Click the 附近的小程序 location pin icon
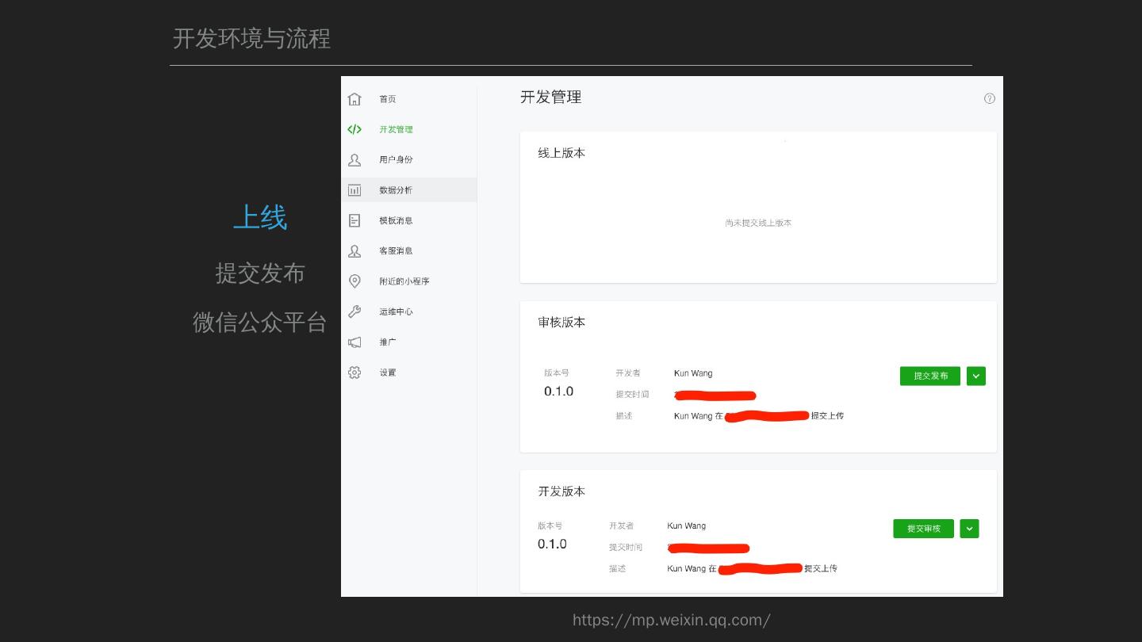The image size is (1142, 642). (354, 281)
